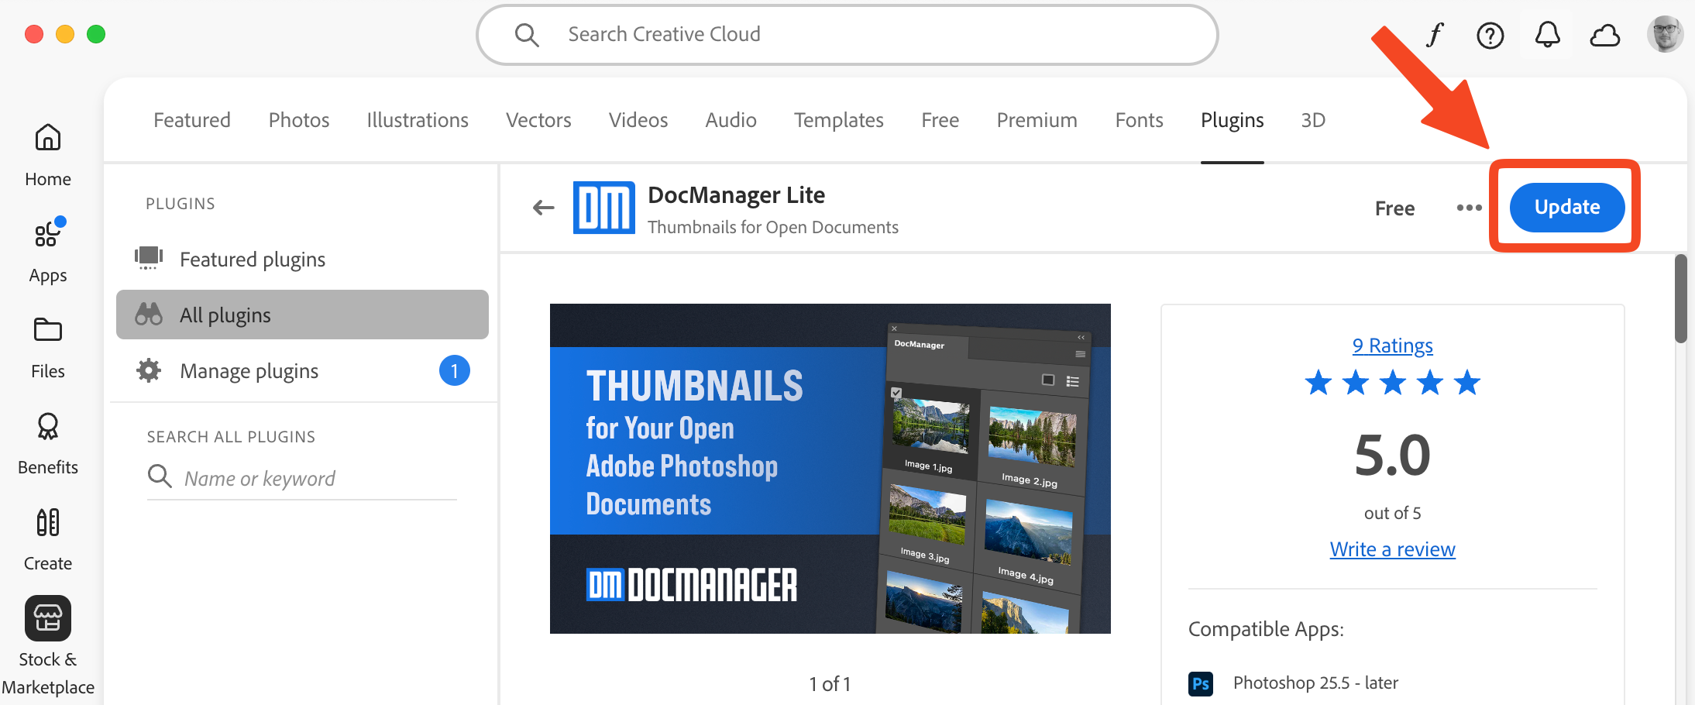Open the Benefits ribbon icon
The width and height of the screenshot is (1695, 705).
click(x=48, y=427)
